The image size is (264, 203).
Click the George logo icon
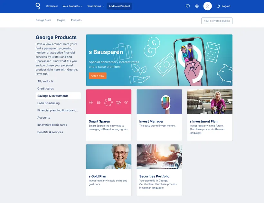pyautogui.click(x=38, y=6)
